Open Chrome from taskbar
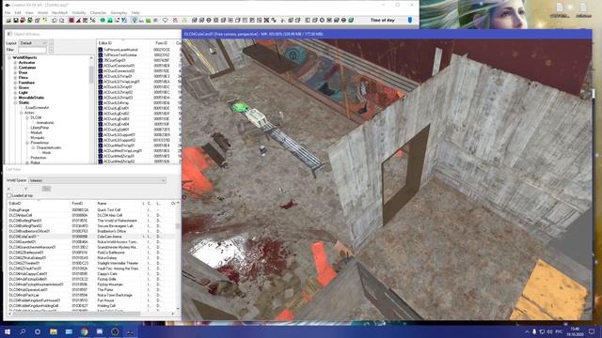Screen dimensions: 602x338 (x=85, y=331)
